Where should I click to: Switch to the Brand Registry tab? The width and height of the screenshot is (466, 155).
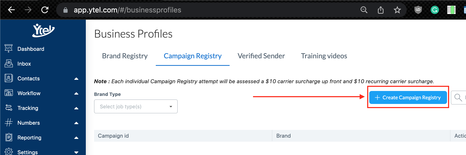125,56
